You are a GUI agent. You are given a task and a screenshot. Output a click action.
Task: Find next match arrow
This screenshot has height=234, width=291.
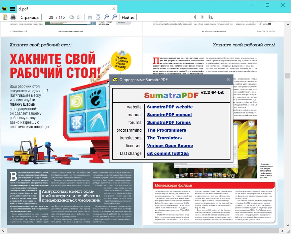(x=202, y=17)
